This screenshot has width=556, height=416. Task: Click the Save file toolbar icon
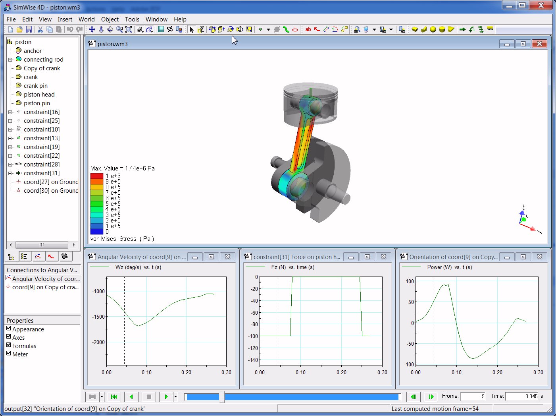click(x=29, y=29)
